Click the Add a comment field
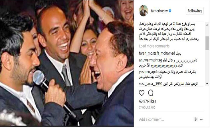The image size is (210, 128). 165,119
